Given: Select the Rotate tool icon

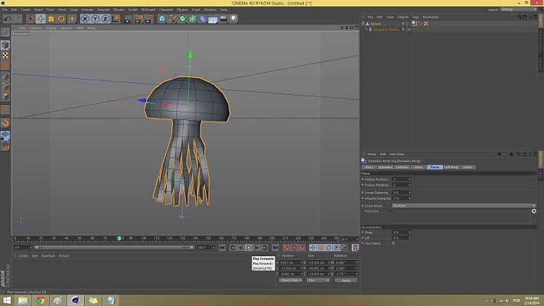Looking at the screenshot, I should click(62, 18).
